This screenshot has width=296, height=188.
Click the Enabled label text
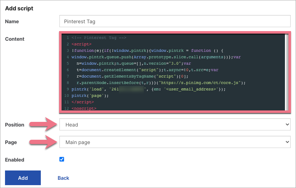[x=15, y=160]
